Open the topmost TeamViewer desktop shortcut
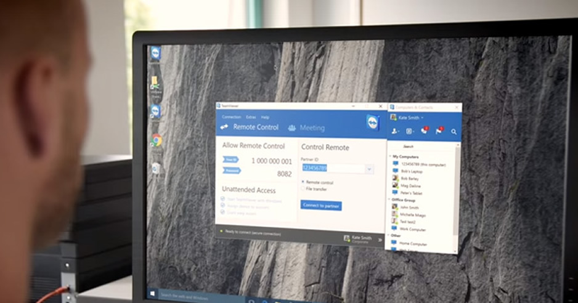 (x=155, y=54)
